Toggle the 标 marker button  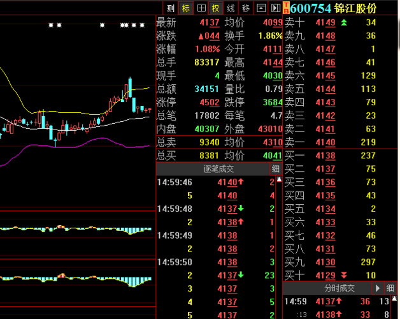[186, 8]
